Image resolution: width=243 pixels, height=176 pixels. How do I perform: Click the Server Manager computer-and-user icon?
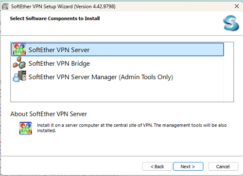[x=19, y=76]
